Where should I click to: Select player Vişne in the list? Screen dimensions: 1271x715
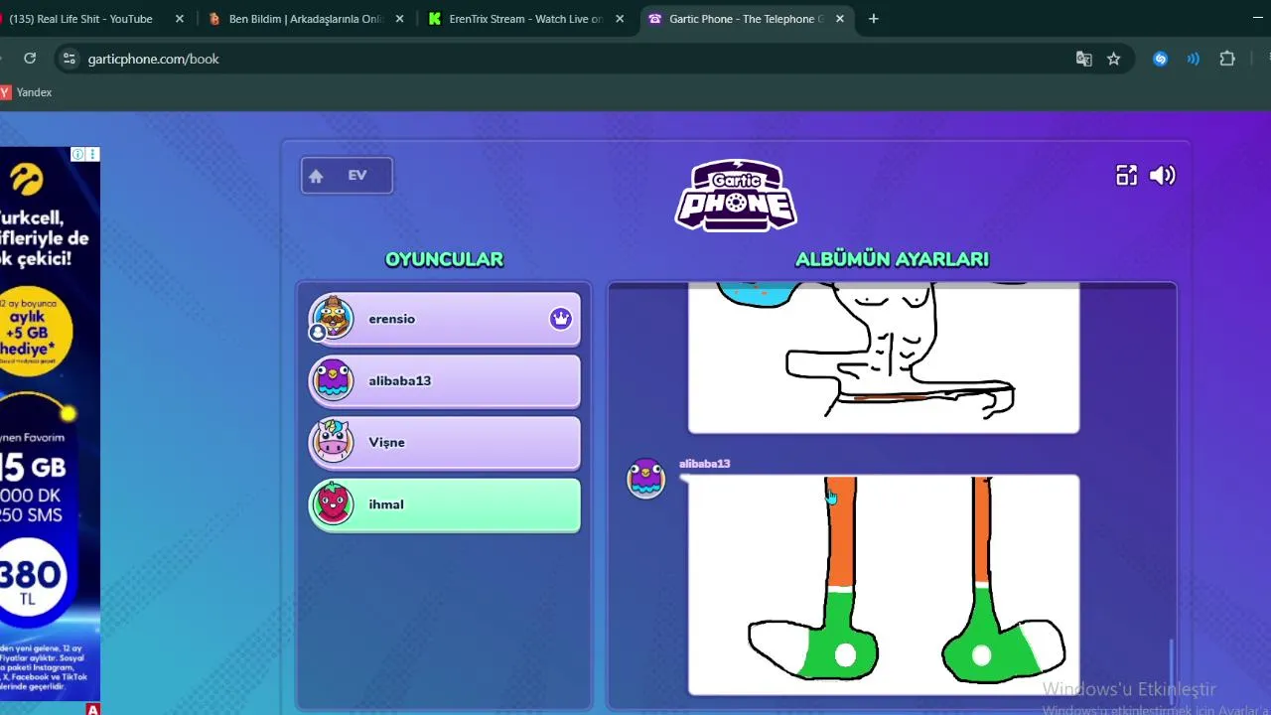point(444,443)
